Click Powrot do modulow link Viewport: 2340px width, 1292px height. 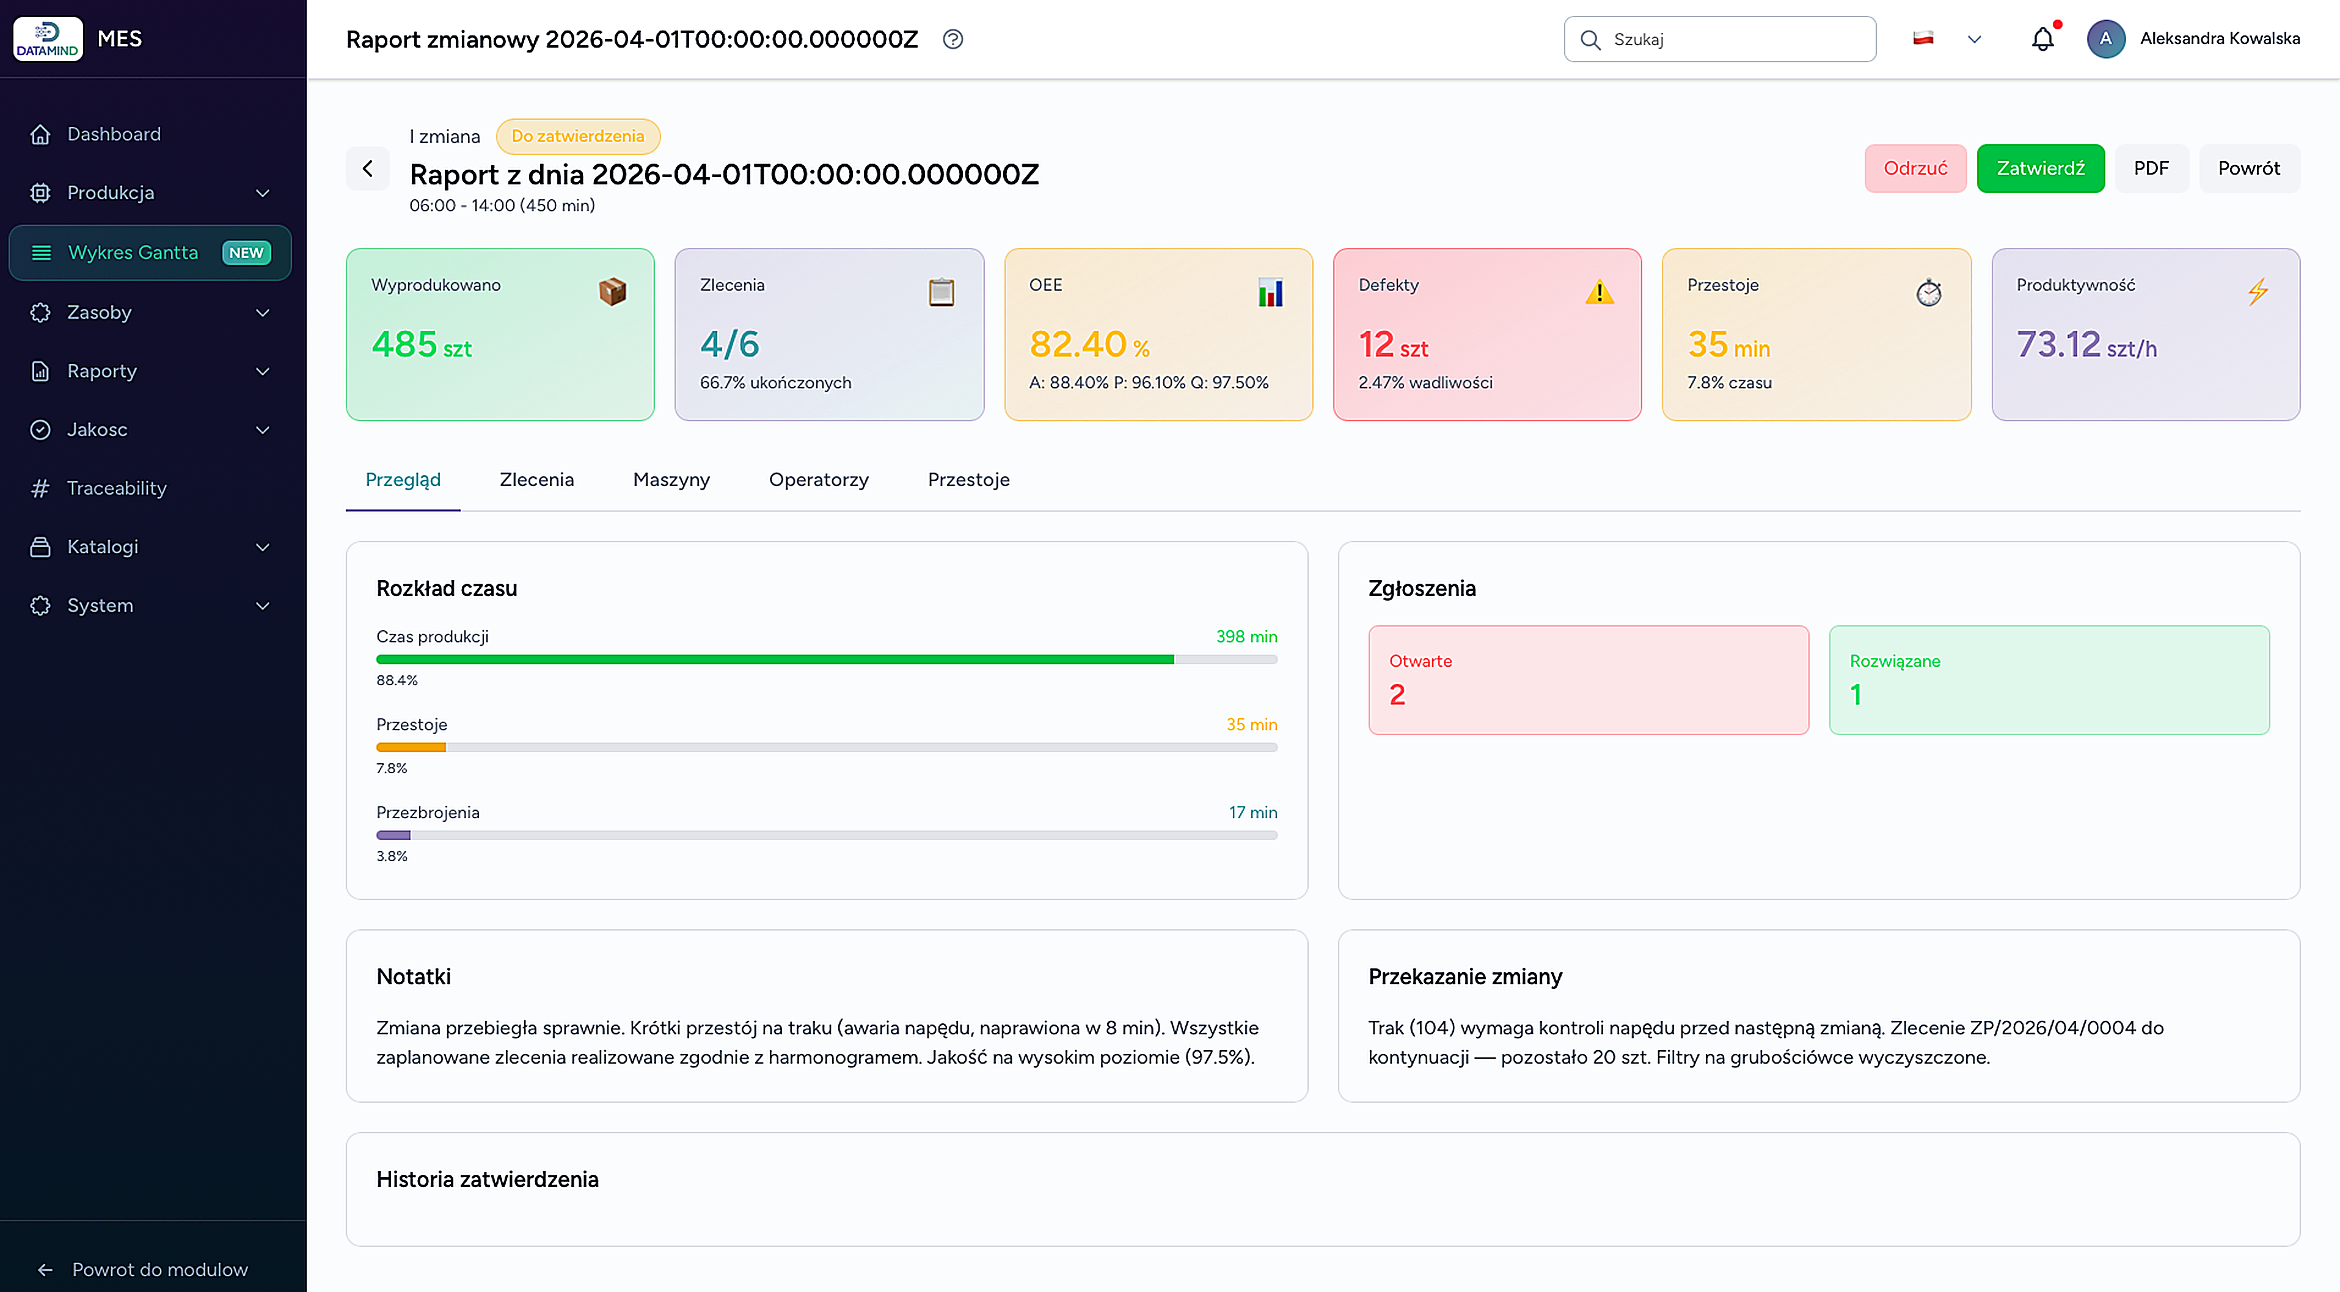coord(142,1269)
